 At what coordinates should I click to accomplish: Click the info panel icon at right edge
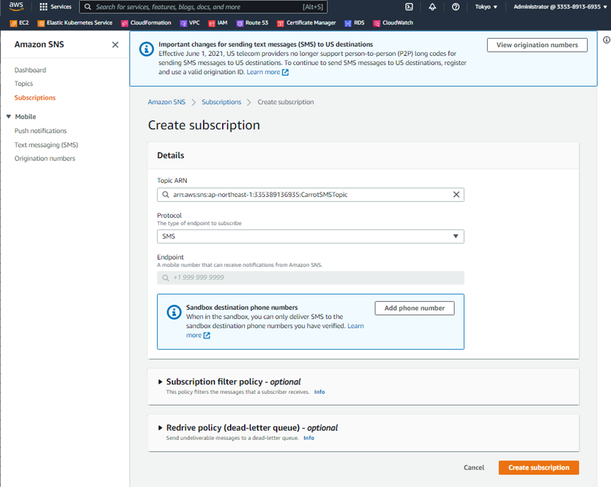tap(606, 40)
